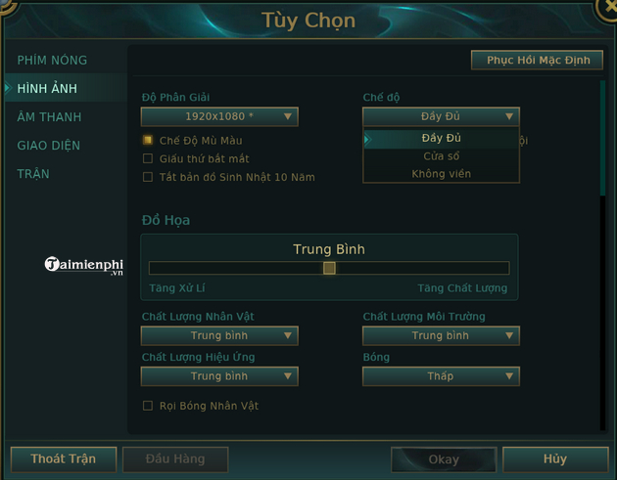Open the Bóng shadow quality dropdown
This screenshot has width=617, height=480.
point(441,376)
